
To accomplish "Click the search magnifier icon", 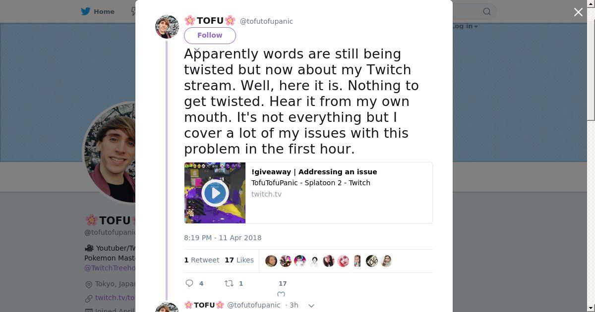I will (487, 11).
